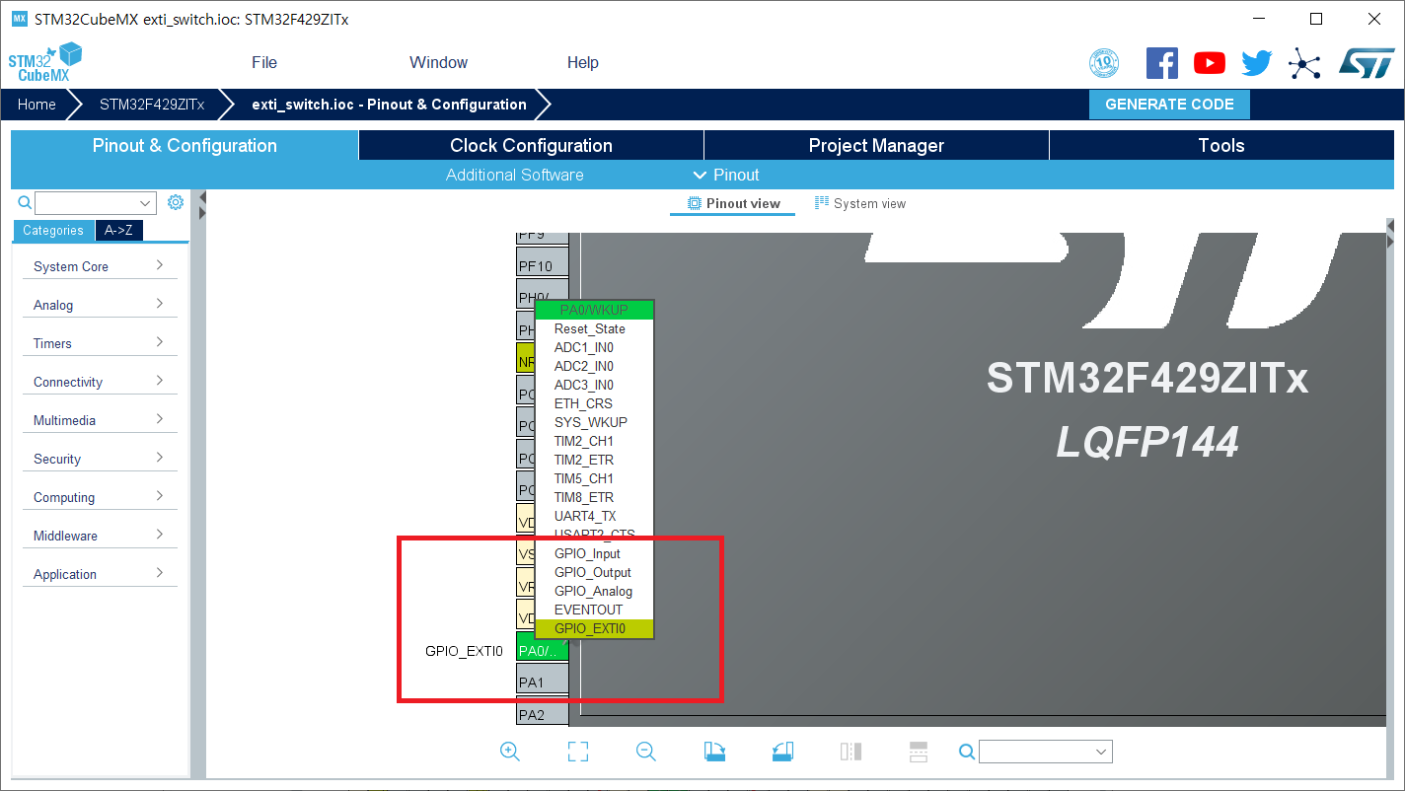Expand the Application category
The image size is (1405, 791).
[x=100, y=574]
